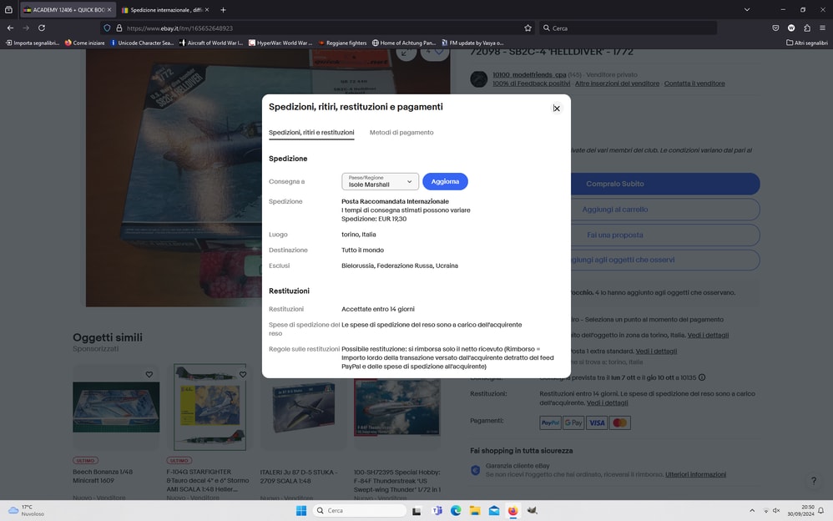
Task: Open Vedi i dettagli link for returns
Action: click(607, 402)
